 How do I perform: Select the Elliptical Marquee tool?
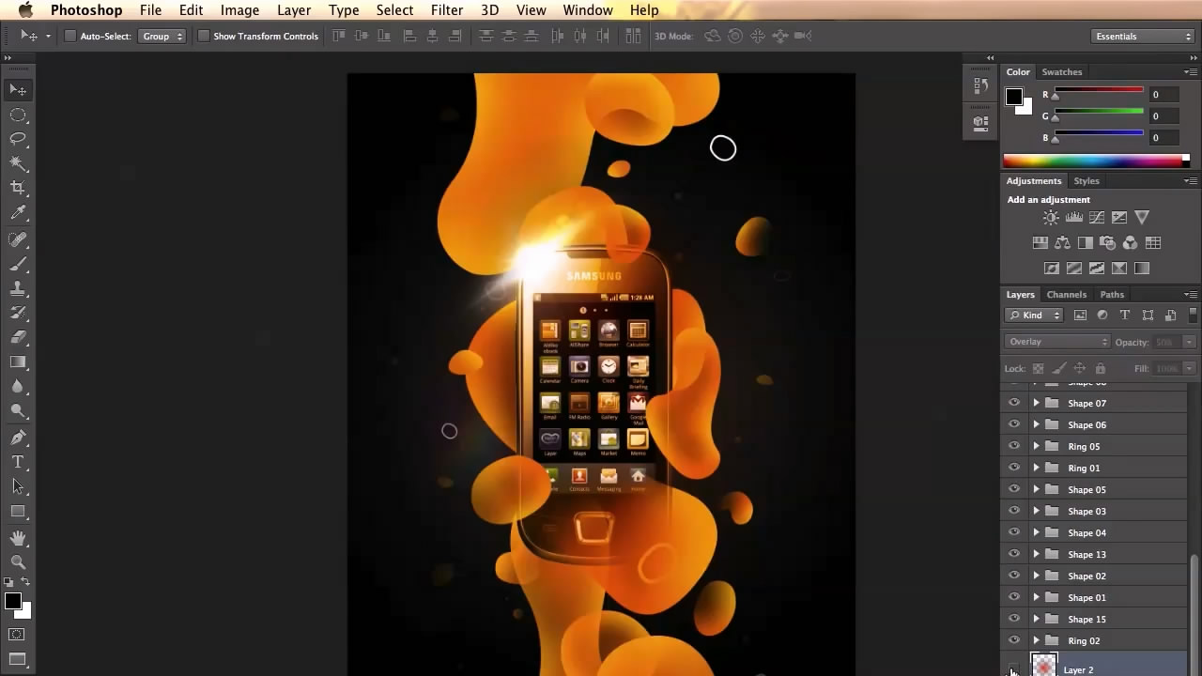pos(18,115)
